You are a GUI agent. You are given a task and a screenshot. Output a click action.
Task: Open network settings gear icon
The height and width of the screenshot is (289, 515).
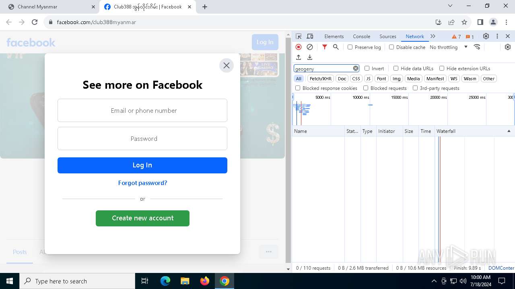(508, 47)
